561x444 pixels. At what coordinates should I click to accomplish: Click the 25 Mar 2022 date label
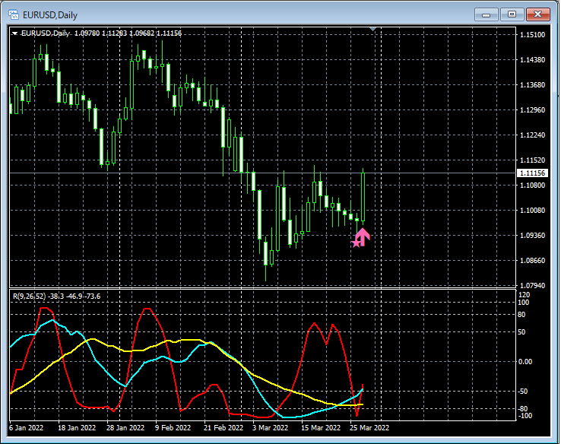click(x=369, y=428)
